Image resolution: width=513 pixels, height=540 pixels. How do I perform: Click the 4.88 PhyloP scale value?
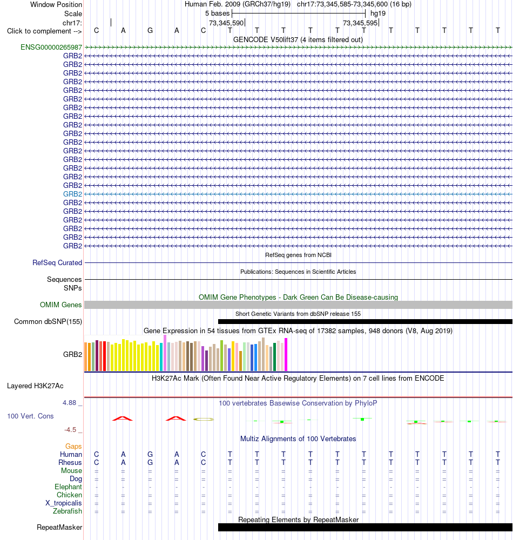click(x=69, y=403)
